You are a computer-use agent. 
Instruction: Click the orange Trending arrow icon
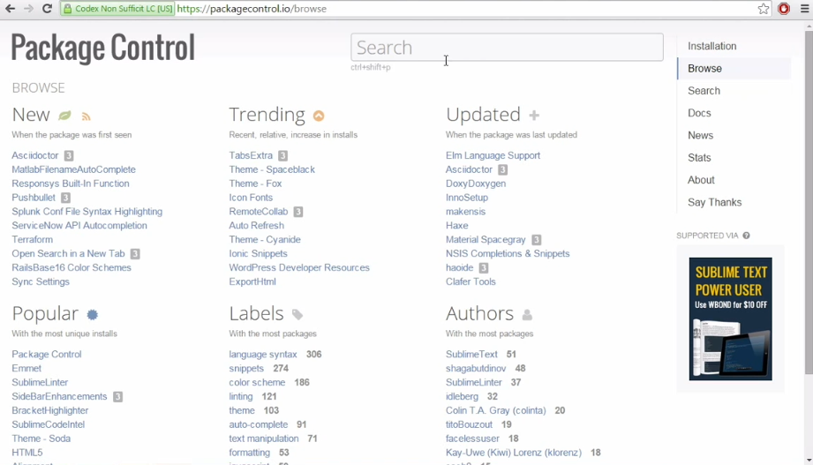319,116
